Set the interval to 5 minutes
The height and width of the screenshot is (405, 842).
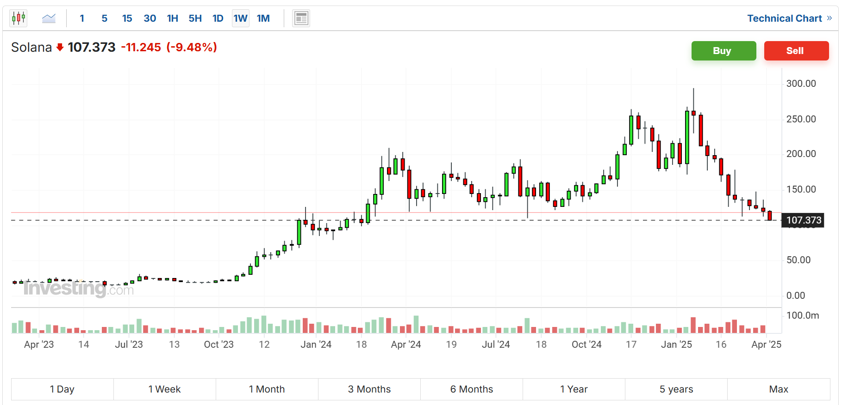click(x=105, y=18)
